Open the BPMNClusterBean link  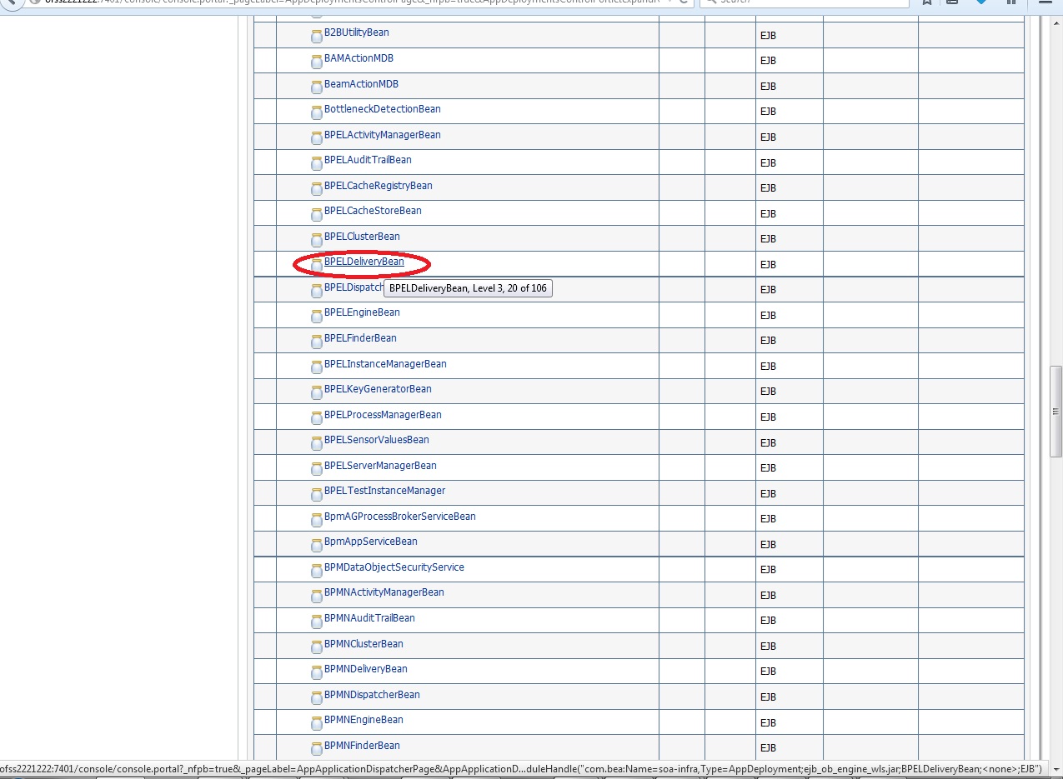pos(364,644)
